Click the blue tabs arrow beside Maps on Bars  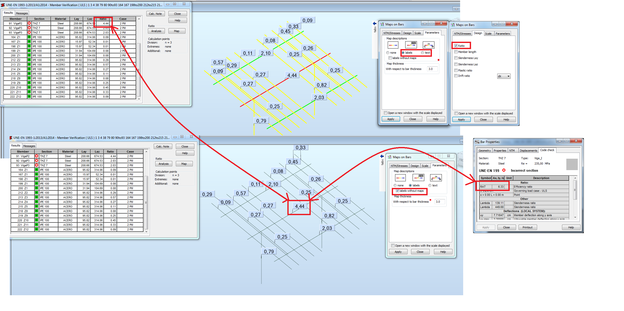375,23
